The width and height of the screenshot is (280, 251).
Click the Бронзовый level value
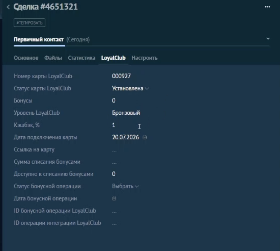pos(126,113)
